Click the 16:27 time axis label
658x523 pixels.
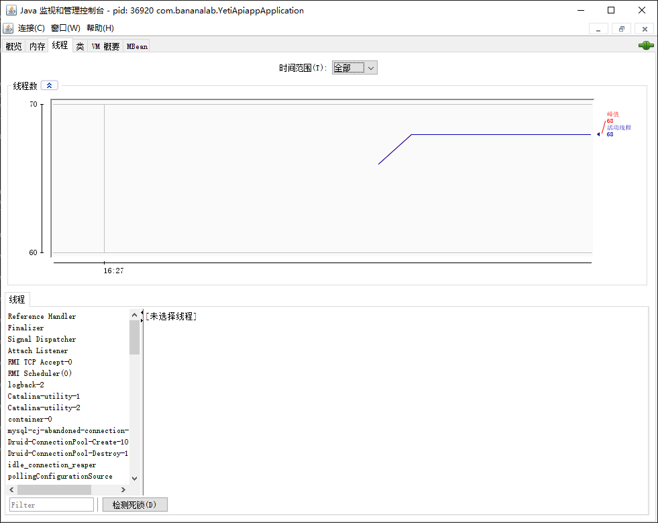114,271
